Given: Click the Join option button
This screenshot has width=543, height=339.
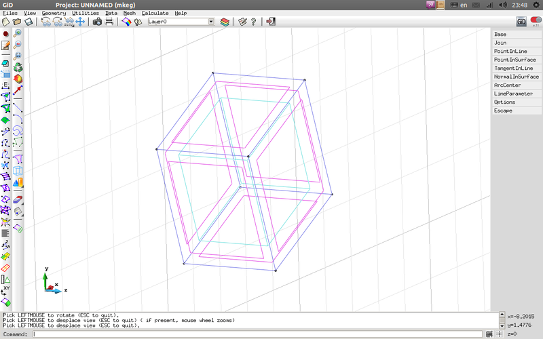Looking at the screenshot, I should tap(517, 43).
